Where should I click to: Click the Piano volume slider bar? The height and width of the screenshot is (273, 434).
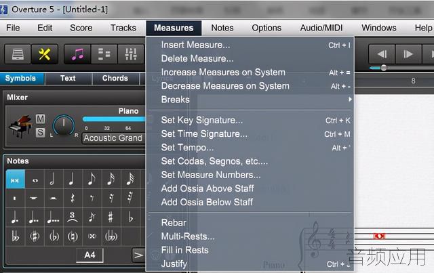[114, 119]
